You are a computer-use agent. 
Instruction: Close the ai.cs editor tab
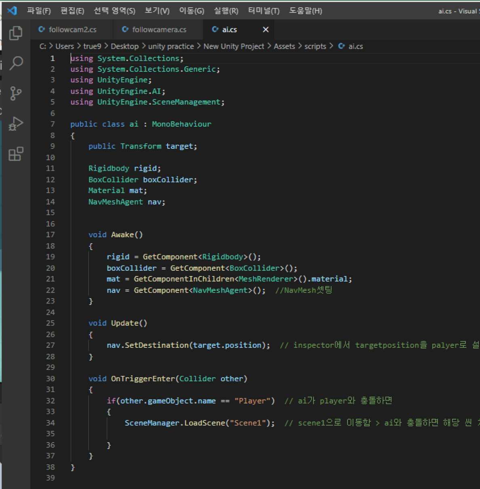coord(265,29)
